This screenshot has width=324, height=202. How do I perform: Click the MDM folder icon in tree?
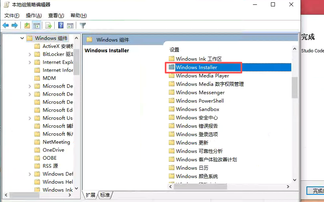37,78
